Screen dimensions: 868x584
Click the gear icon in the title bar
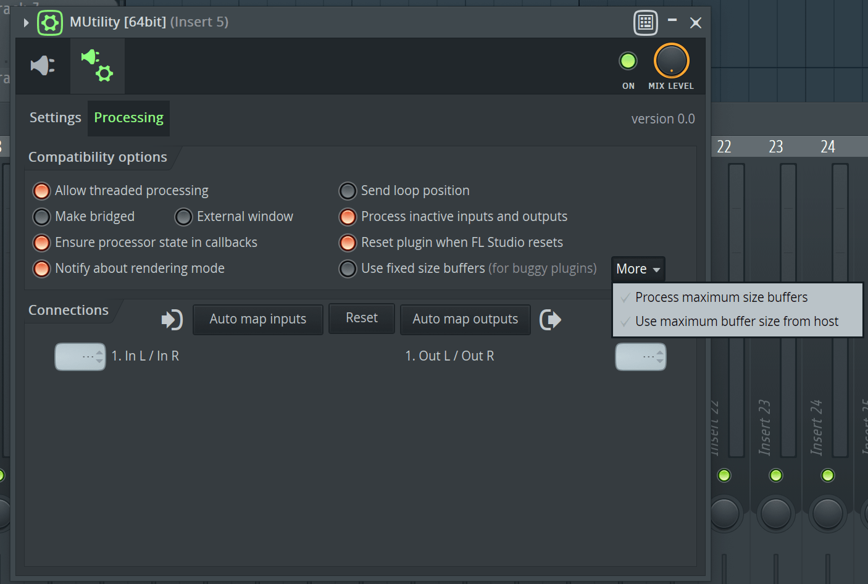click(49, 22)
